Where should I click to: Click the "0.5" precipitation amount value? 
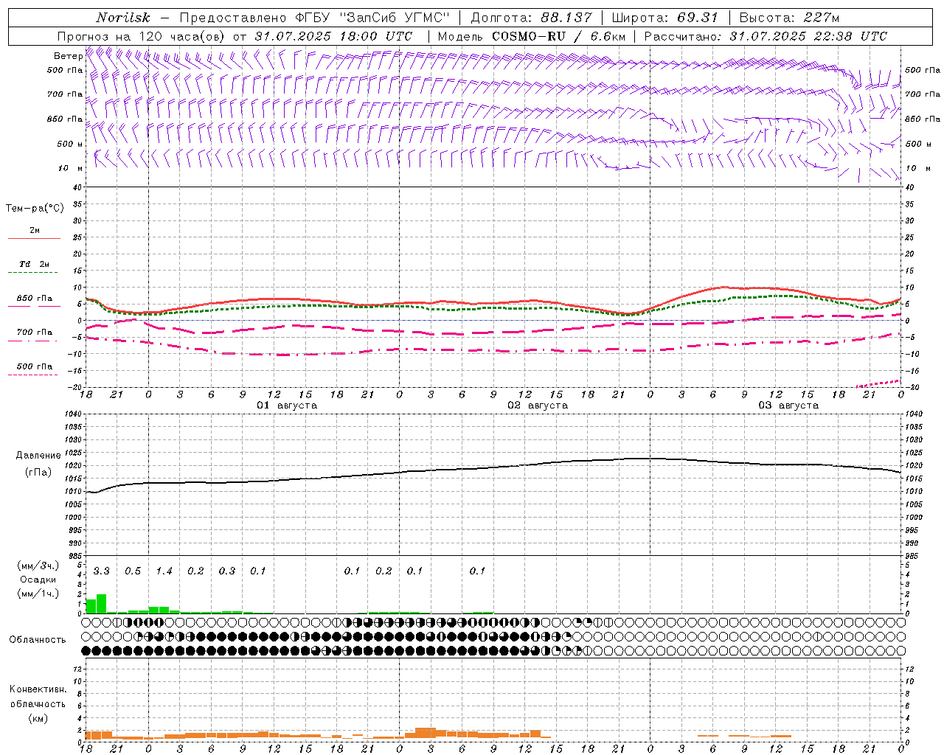tap(133, 571)
